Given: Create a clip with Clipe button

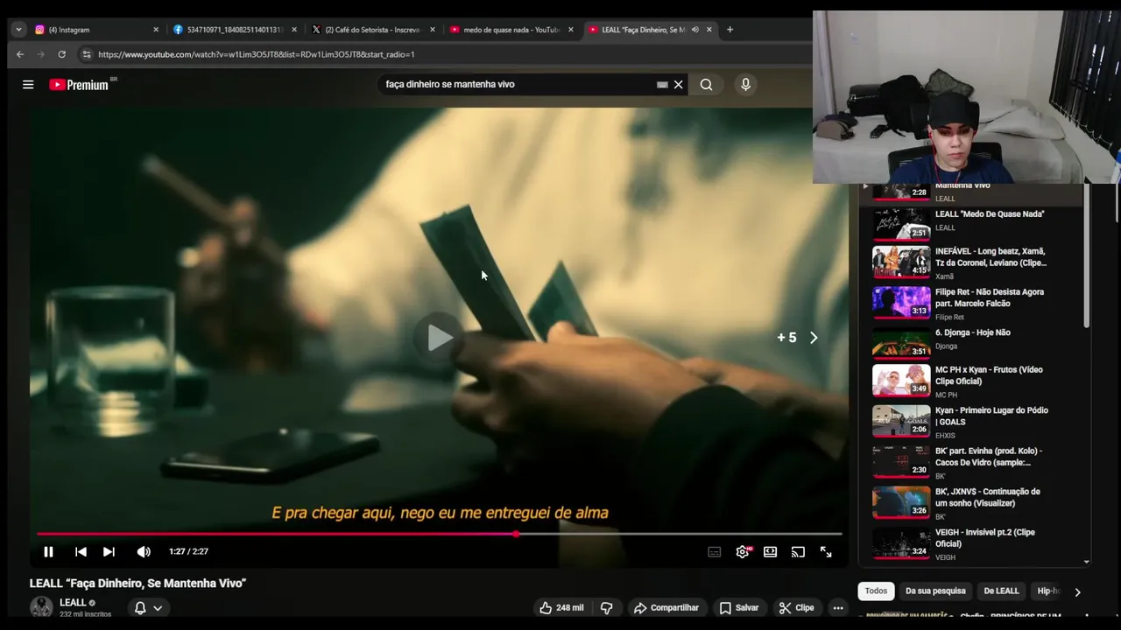Looking at the screenshot, I should tap(797, 608).
